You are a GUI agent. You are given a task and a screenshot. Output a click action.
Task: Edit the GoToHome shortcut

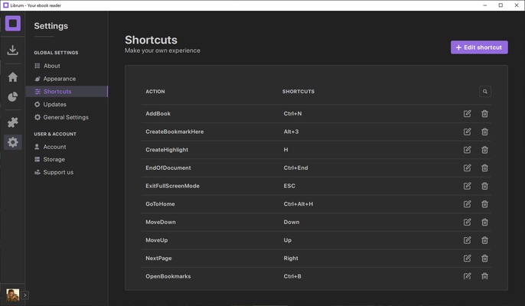pyautogui.click(x=467, y=204)
